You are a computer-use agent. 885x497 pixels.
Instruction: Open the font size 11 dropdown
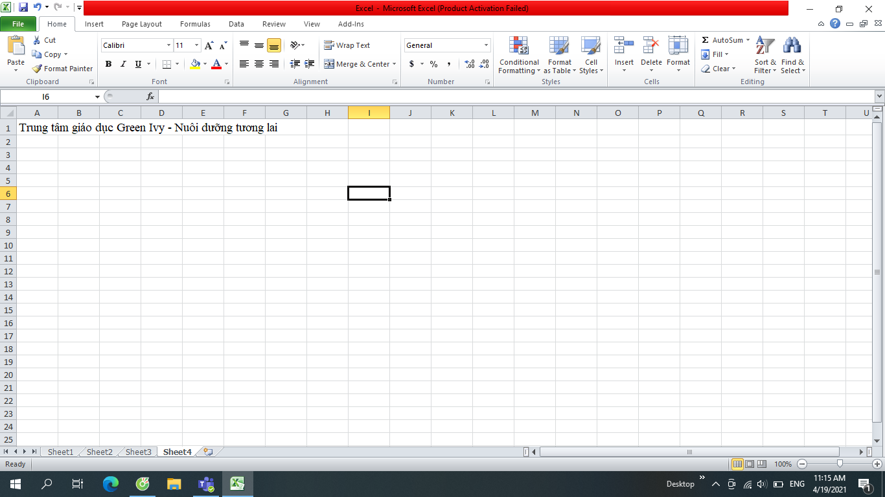(x=197, y=45)
